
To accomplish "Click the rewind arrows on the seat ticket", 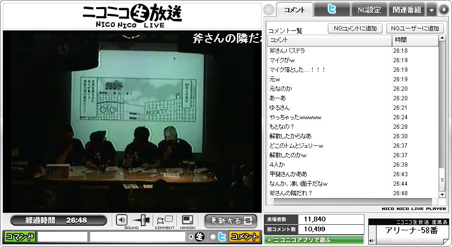I will [372, 241].
